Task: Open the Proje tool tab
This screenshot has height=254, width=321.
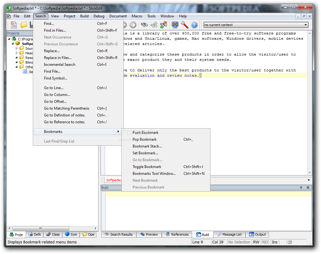Action: [x=16, y=234]
